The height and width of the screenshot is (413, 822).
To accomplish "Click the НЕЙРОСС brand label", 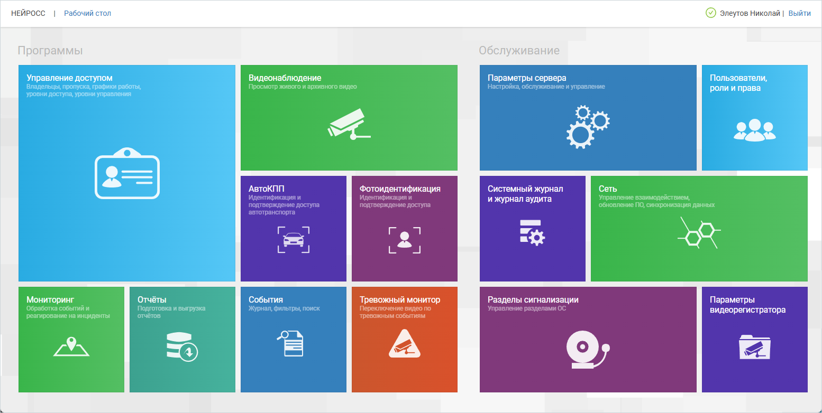I will coord(28,13).
